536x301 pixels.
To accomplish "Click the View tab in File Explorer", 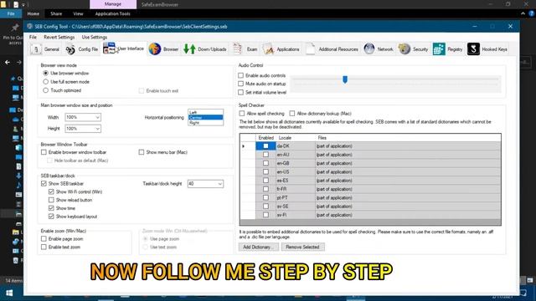I will coord(78,13).
